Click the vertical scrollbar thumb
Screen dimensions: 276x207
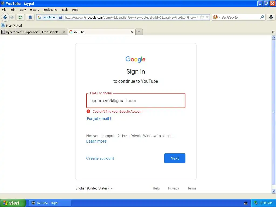click(274, 112)
